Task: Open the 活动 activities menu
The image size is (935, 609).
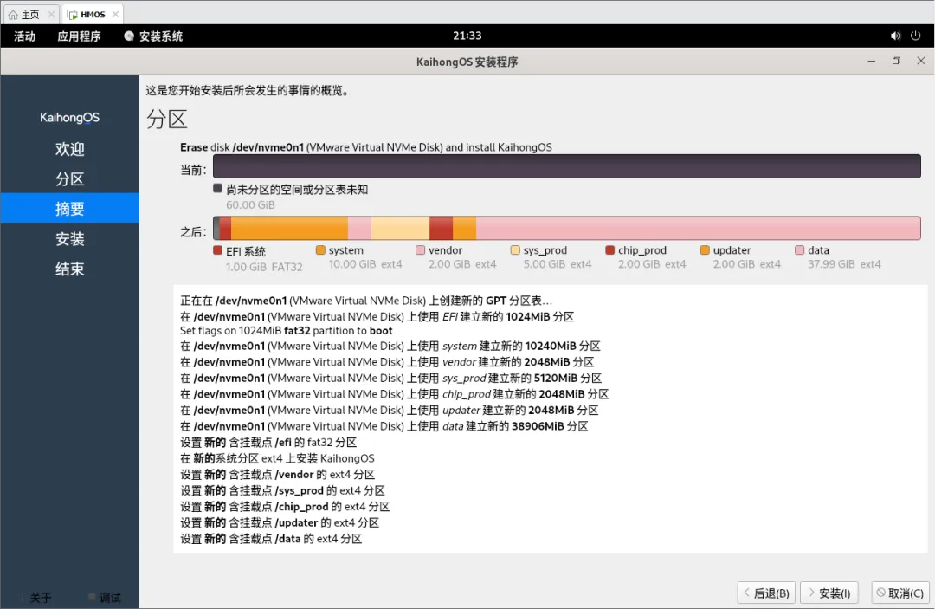Action: coord(24,36)
